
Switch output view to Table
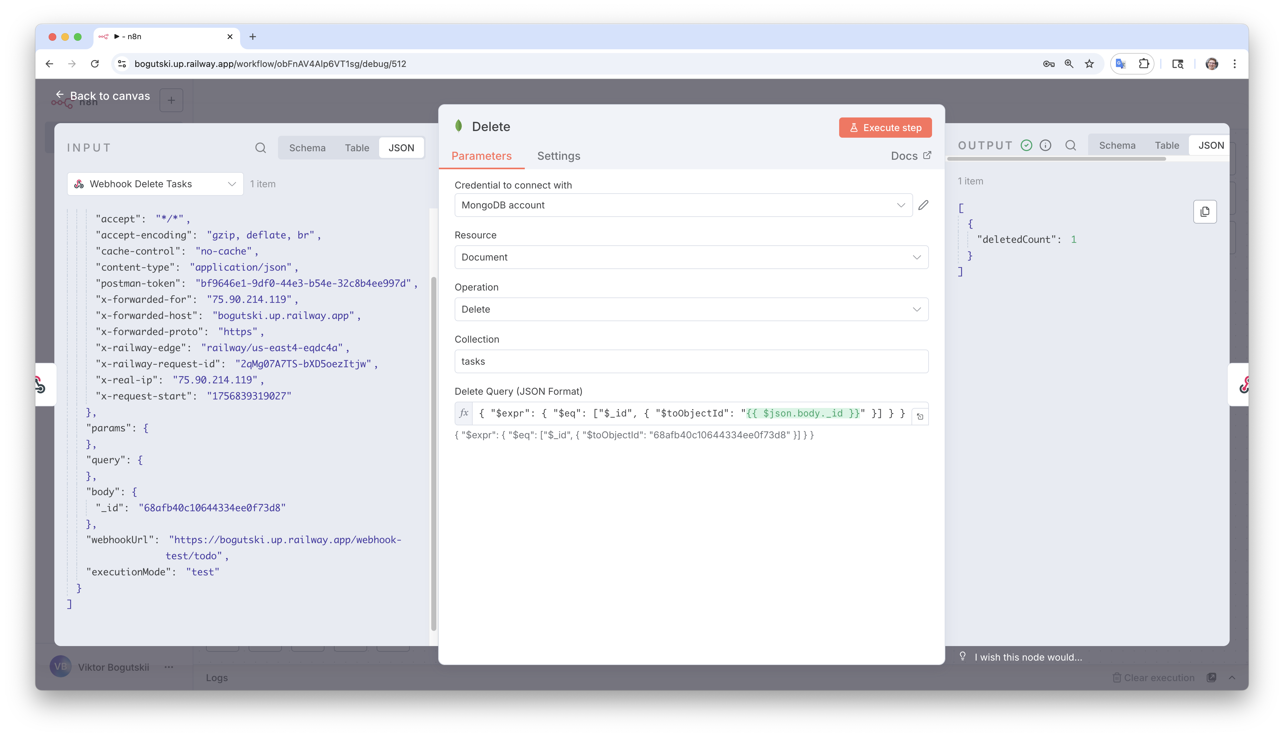pos(1166,146)
